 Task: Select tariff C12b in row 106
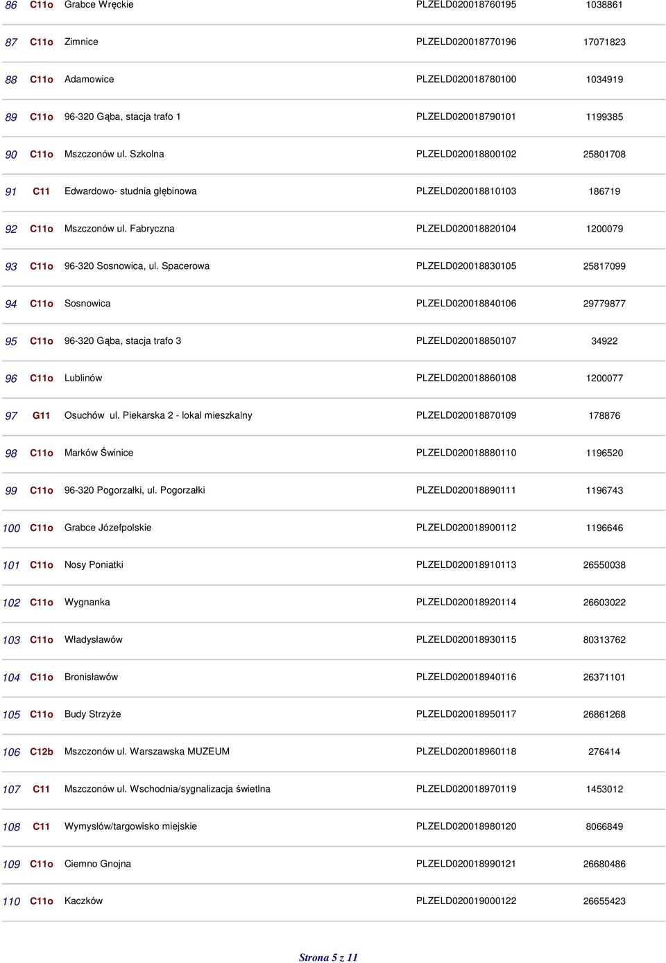coord(42,752)
